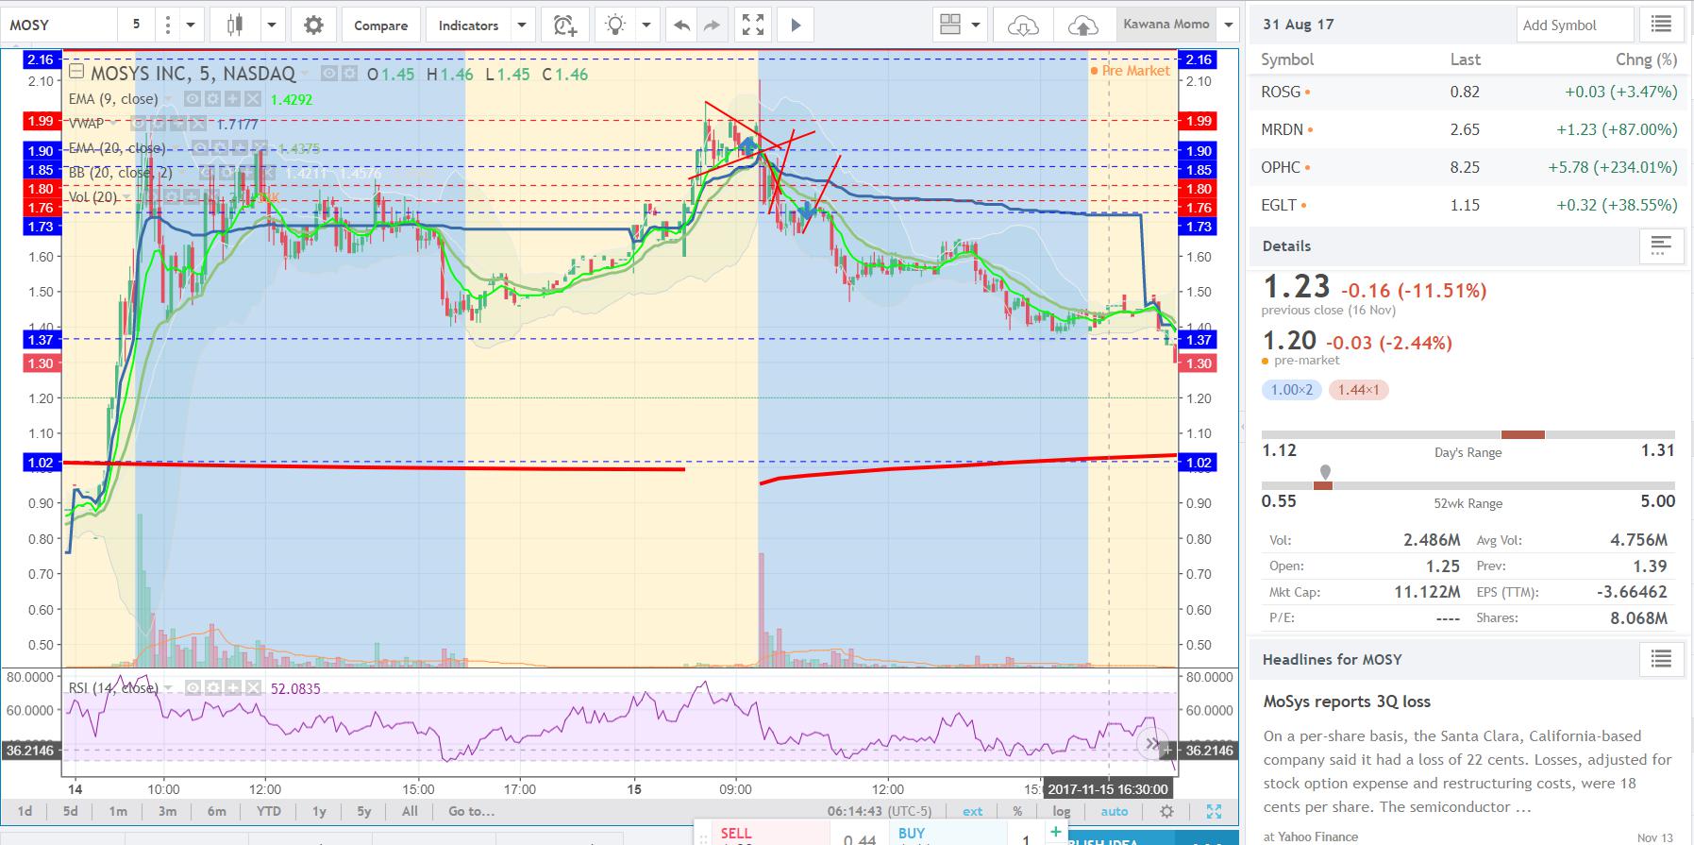Expand the time interval dropdown arrow
1694x845 pixels.
pos(191,25)
